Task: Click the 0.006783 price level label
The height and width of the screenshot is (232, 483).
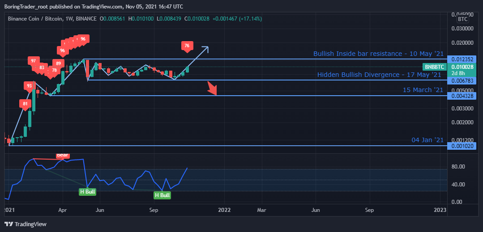Action: click(463, 80)
